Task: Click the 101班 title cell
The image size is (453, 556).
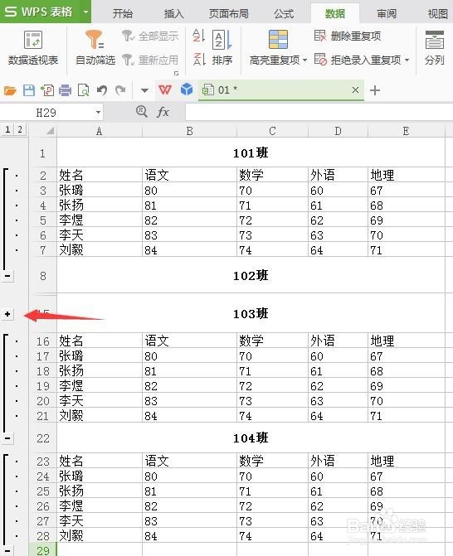Action: tap(251, 152)
